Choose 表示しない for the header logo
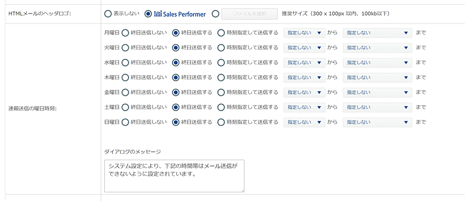The height and width of the screenshot is (201, 465). pos(108,14)
